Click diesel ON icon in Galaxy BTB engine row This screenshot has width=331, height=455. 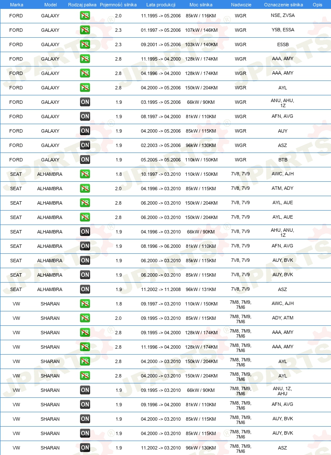pyautogui.click(x=85, y=160)
